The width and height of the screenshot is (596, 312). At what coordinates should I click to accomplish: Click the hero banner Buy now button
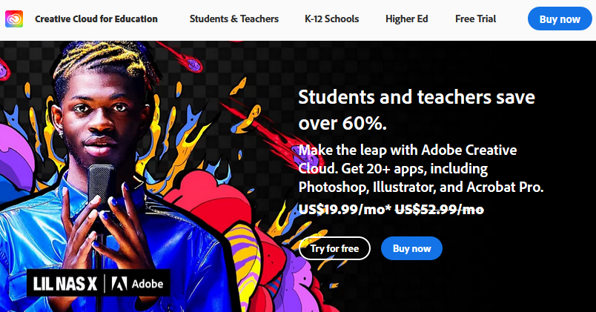click(411, 248)
